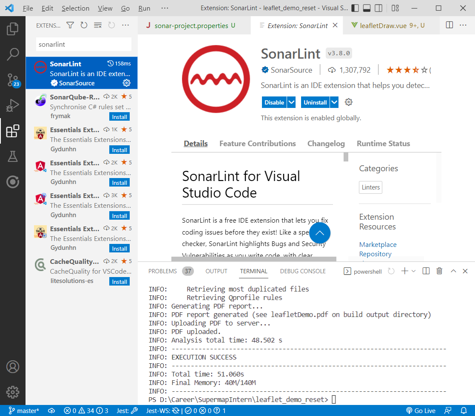
Task: Open the launch profile dropdown beside new terminal
Action: [x=413, y=271]
